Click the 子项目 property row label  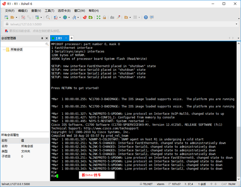coord(6,157)
